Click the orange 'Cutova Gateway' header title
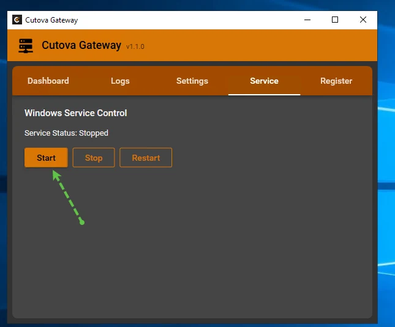The width and height of the screenshot is (395, 327). tap(81, 45)
